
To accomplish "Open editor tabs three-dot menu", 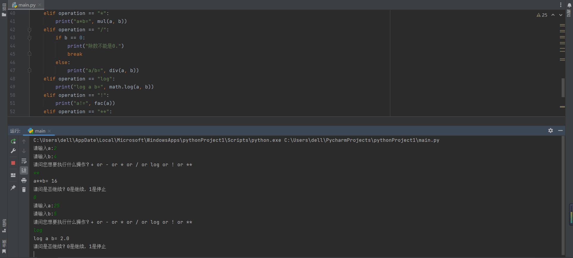I will click(x=561, y=5).
